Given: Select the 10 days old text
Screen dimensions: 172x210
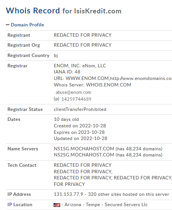Looking at the screenshot, I should [66, 119].
